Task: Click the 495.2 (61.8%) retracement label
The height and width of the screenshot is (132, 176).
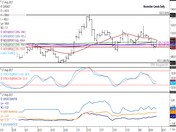Action: coord(164,43)
